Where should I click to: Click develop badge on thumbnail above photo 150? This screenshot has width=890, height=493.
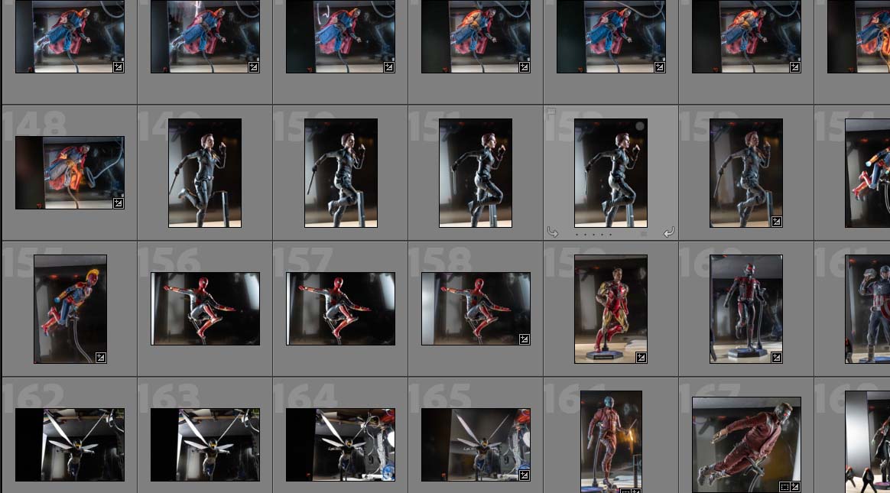[389, 67]
